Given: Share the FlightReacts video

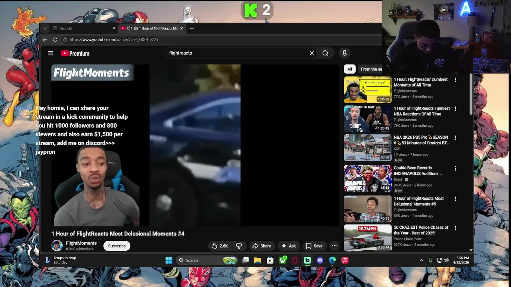Looking at the screenshot, I should click(x=261, y=246).
